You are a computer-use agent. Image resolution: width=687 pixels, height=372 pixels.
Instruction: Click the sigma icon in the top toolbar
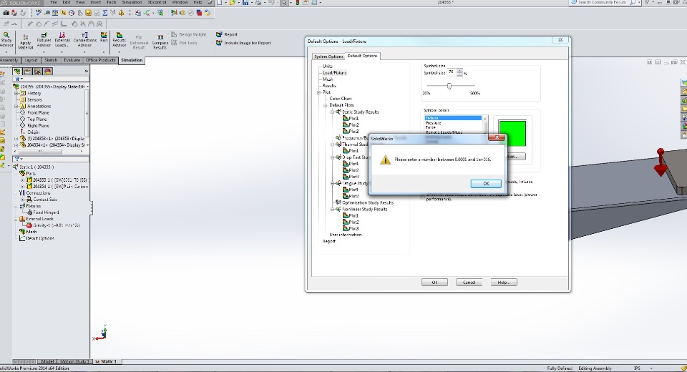(x=104, y=13)
